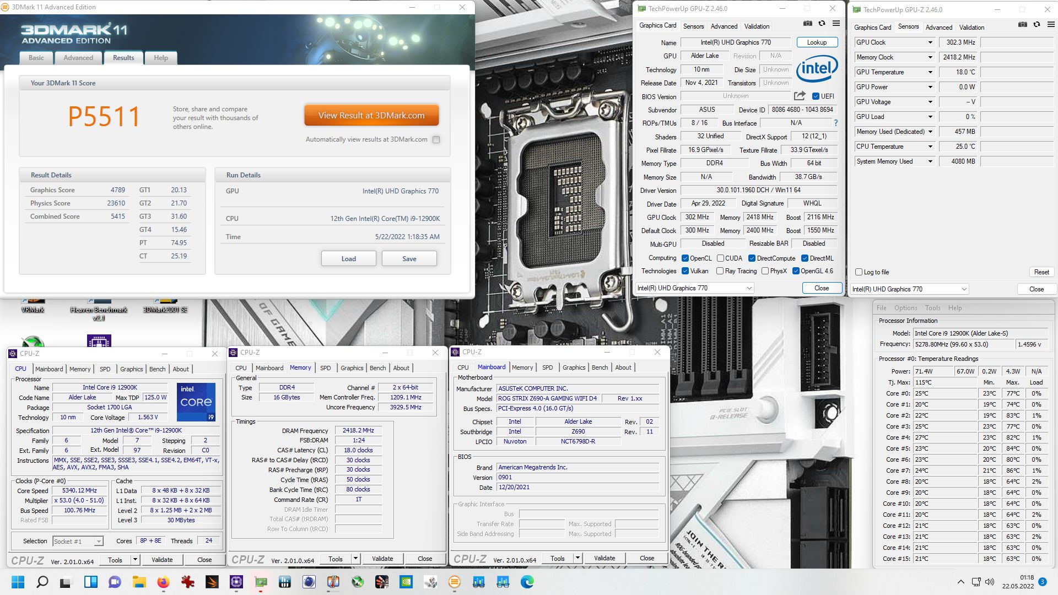This screenshot has width=1058, height=595.
Task: Click the Lookup button in GPU-Z
Action: (817, 42)
